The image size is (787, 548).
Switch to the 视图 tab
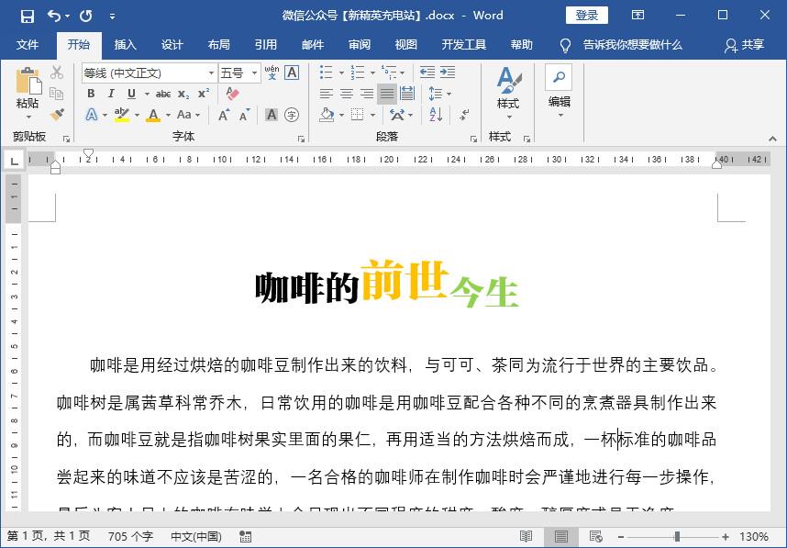[406, 45]
